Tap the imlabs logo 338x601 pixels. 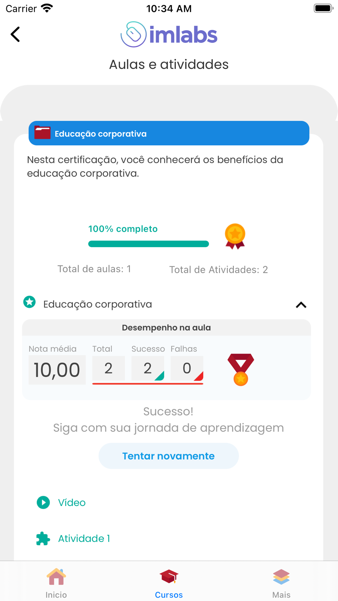(169, 34)
